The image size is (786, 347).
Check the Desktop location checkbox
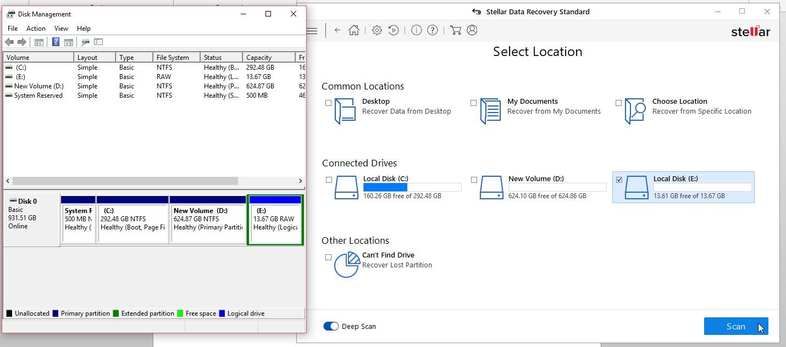coord(329,103)
